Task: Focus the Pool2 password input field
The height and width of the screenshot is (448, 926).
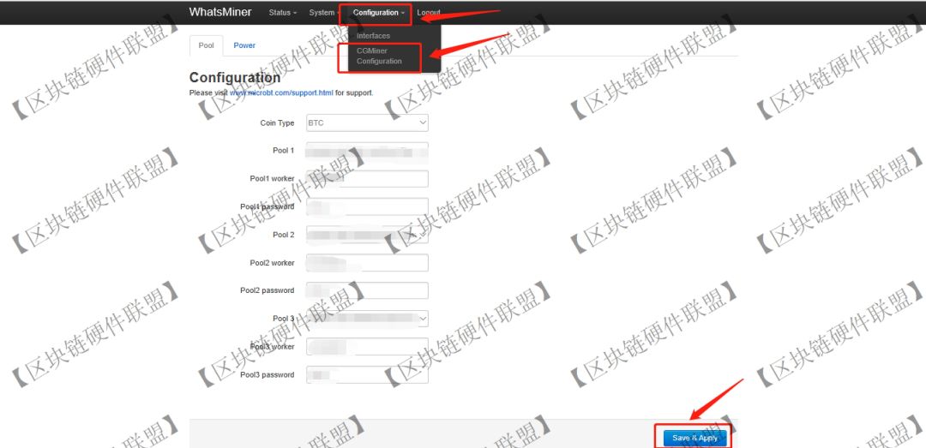Action: 367,290
